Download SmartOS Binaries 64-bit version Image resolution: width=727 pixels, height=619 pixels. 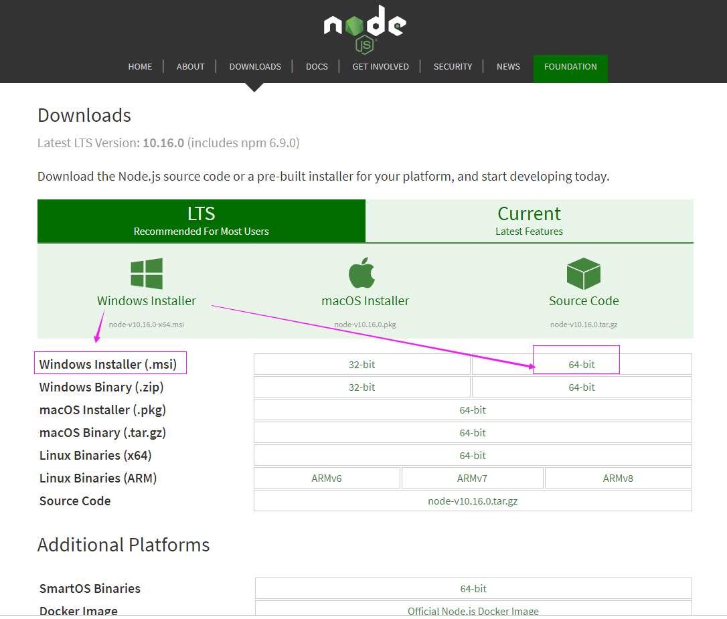(473, 588)
